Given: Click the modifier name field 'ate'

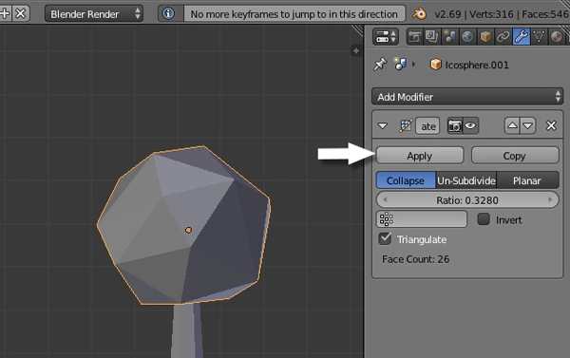Looking at the screenshot, I should click(x=427, y=126).
